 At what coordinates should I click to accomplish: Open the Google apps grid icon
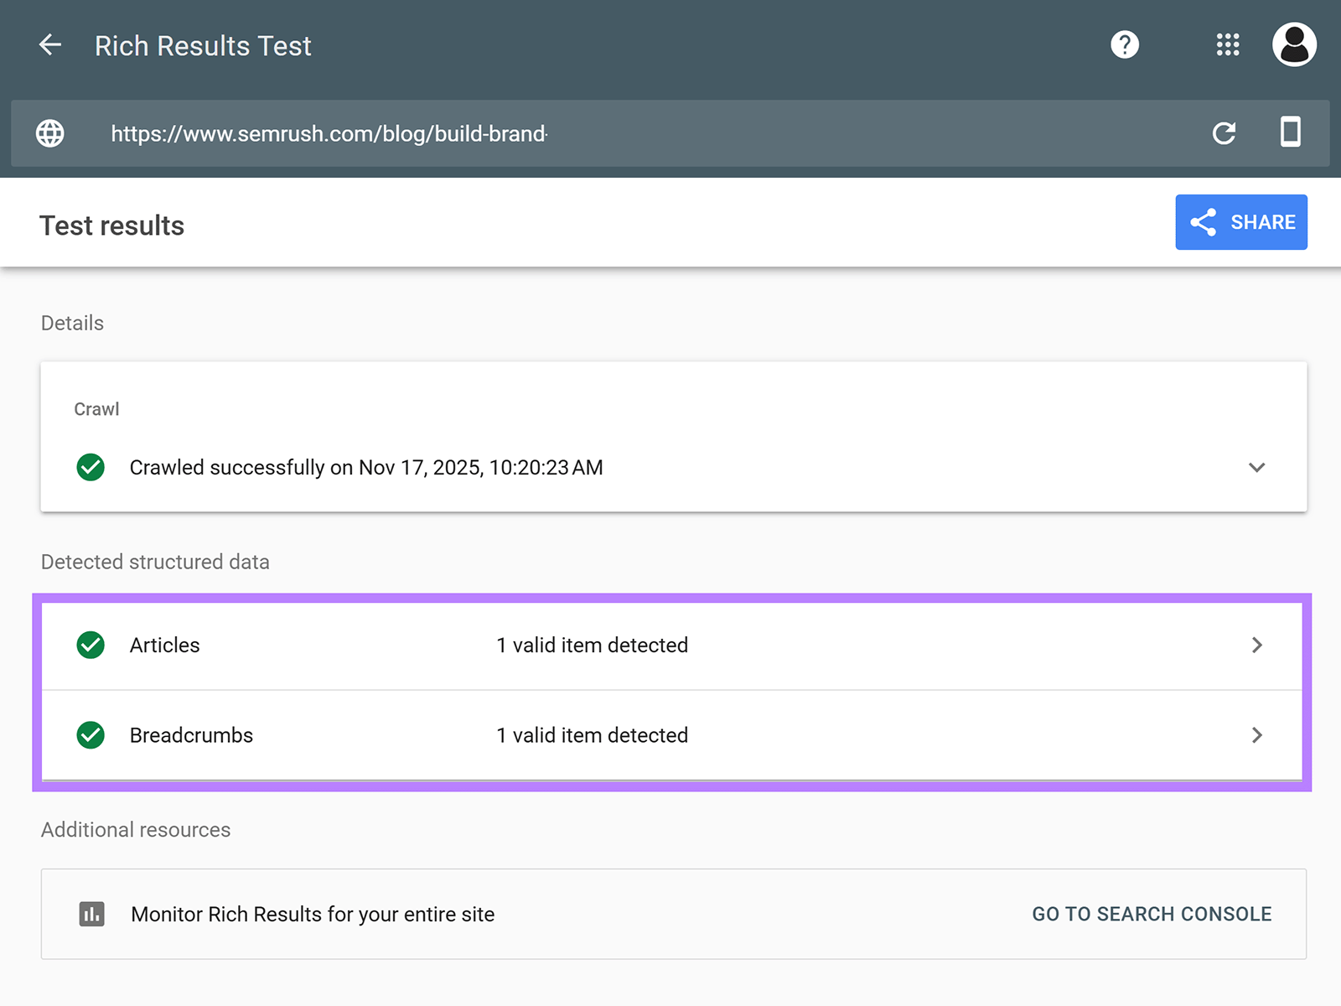(1227, 45)
